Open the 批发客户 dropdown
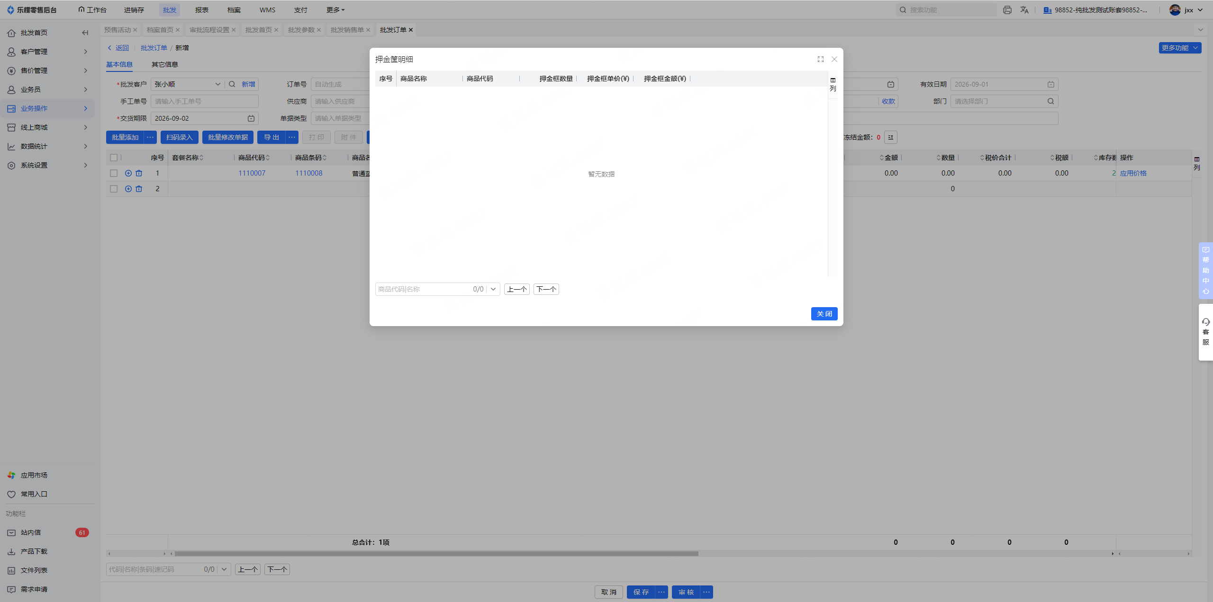Screen dimensions: 1213x602 (188, 84)
